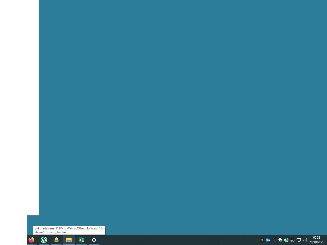The width and height of the screenshot is (327, 245).
Task: Click Safely Remove Hardware USB tray icon
Action: click(x=274, y=240)
